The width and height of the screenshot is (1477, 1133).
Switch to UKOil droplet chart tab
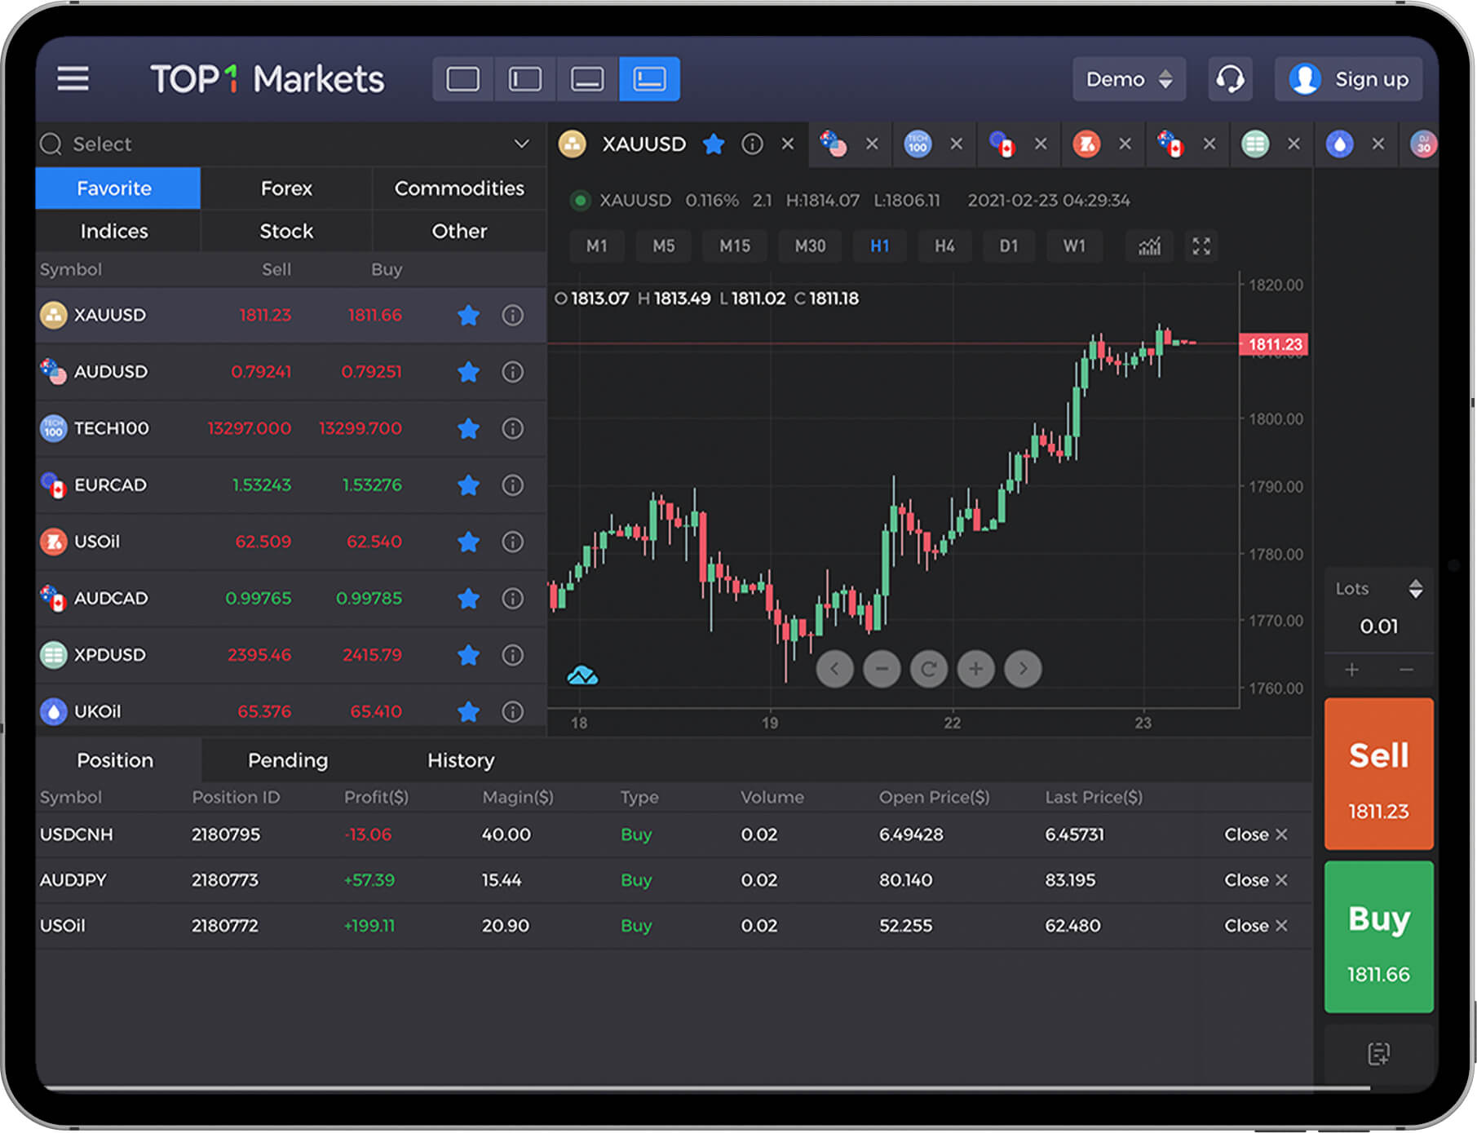point(1339,144)
